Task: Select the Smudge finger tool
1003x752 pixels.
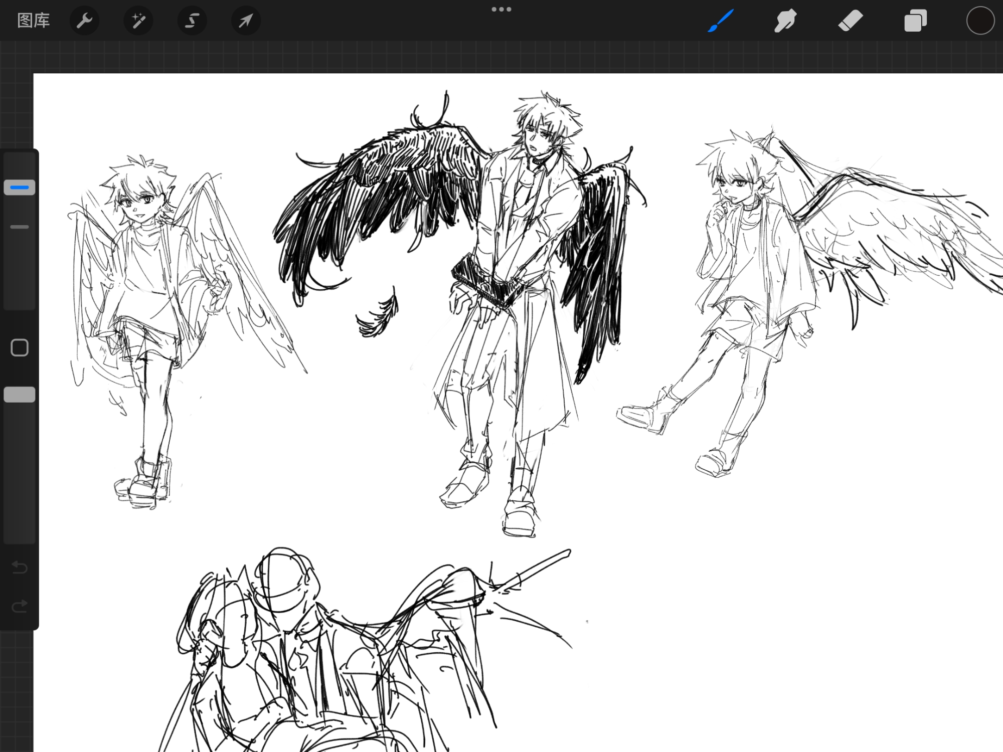Action: tap(785, 21)
